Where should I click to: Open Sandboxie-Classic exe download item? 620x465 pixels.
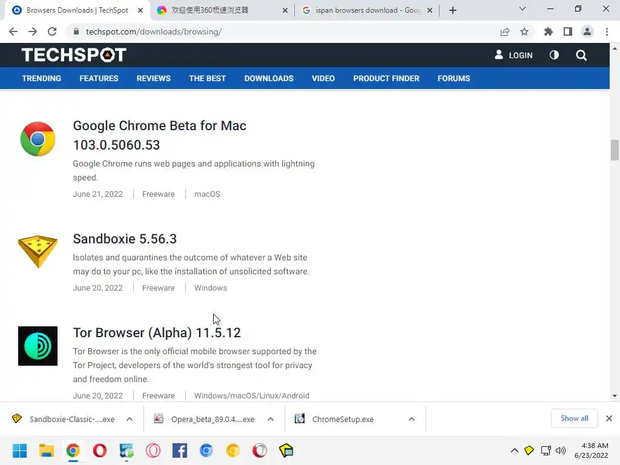pyautogui.click(x=65, y=419)
